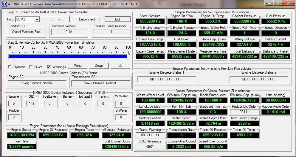
Task: Click the Disconnect button
Action: point(87,19)
